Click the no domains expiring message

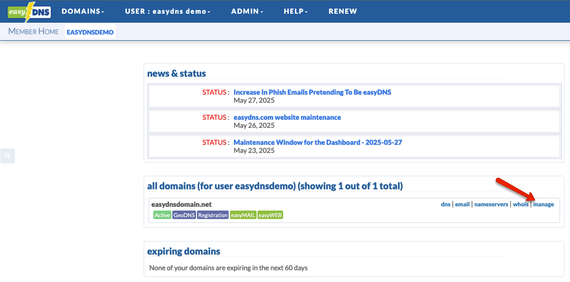[228, 268]
